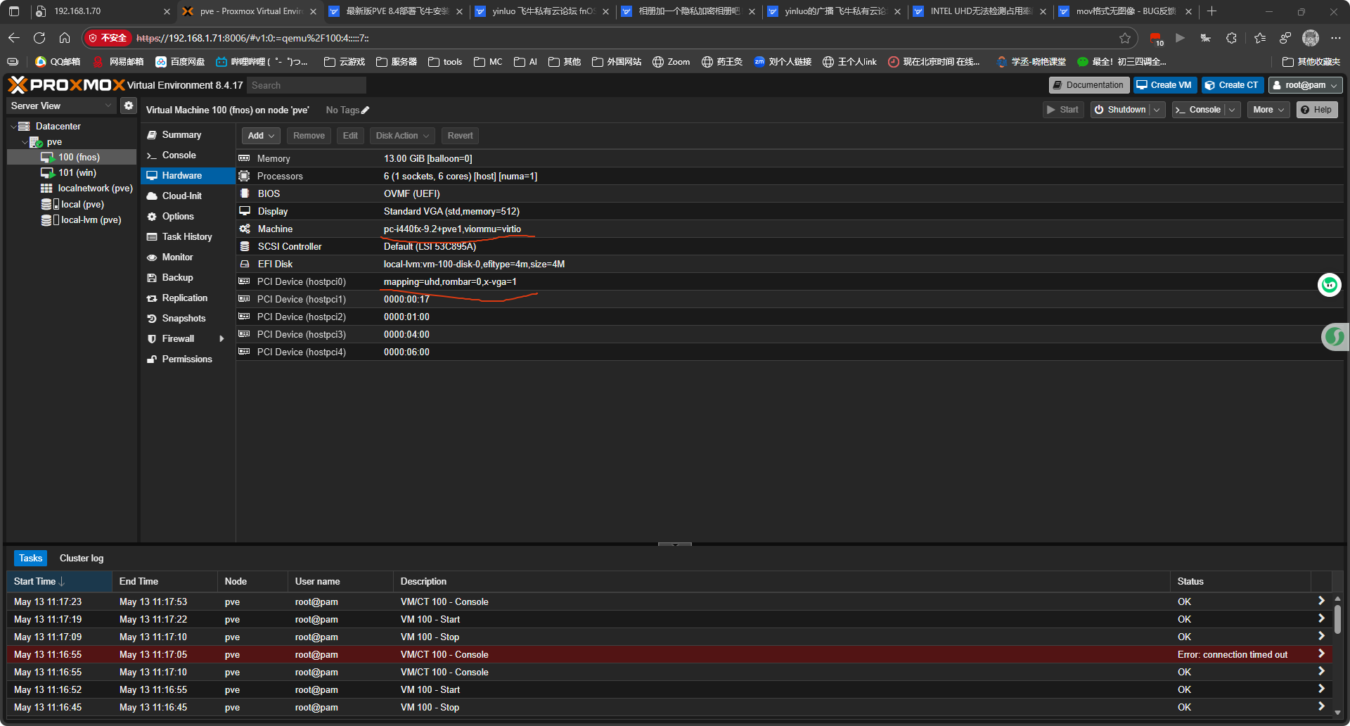Open the More actions dropdown
The image size is (1350, 726).
pyautogui.click(x=1268, y=110)
